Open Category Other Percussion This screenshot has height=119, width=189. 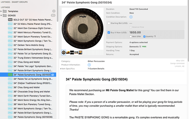click(x=96, y=61)
